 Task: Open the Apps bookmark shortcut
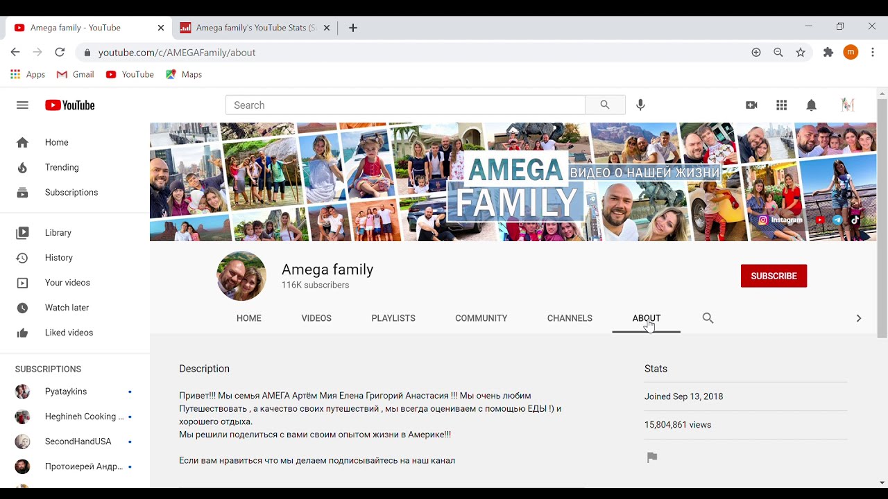(x=28, y=74)
